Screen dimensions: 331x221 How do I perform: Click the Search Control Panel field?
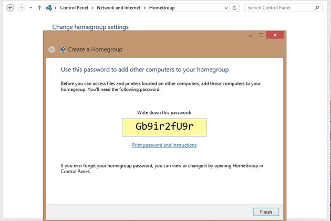(x=283, y=8)
